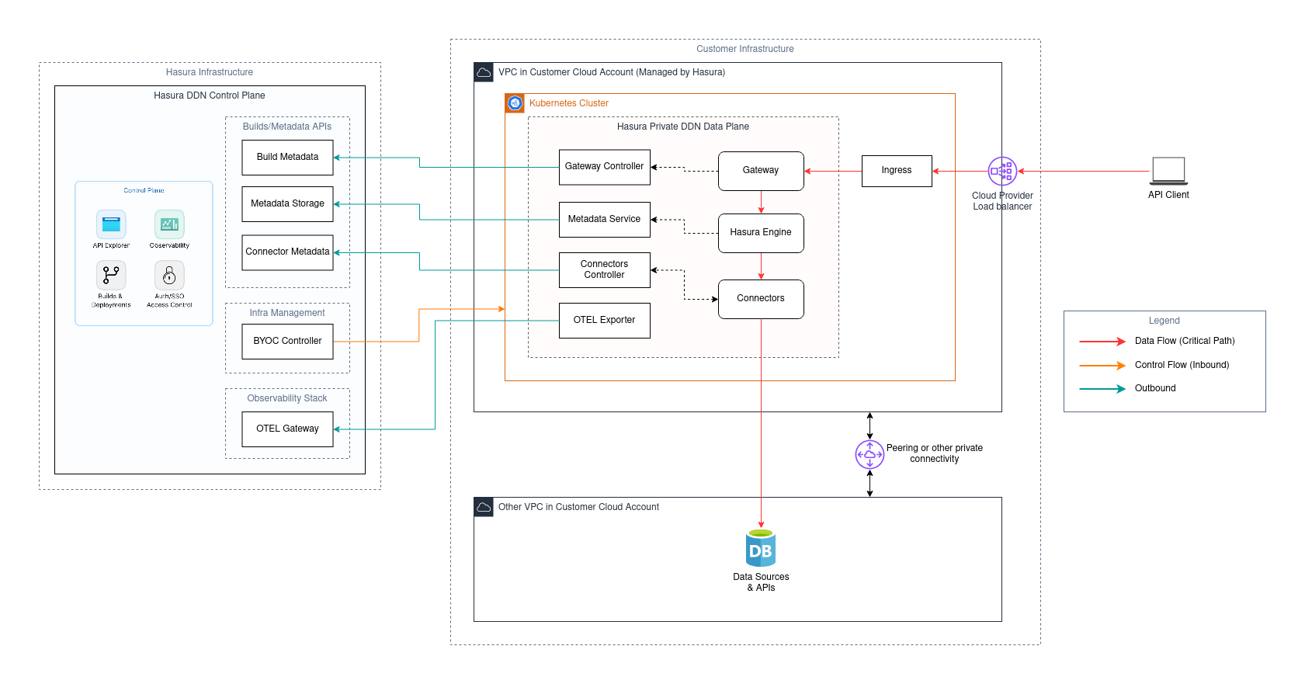1305x684 pixels.
Task: Select the Metadata Service box
Action: pos(605,220)
